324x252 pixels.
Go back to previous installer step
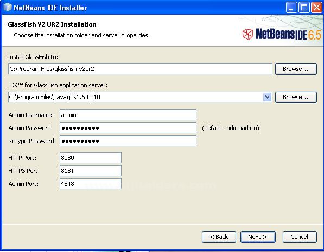coord(219,237)
